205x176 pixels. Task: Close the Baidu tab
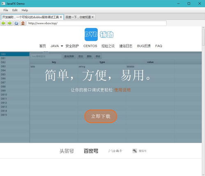pyautogui.click(x=92, y=17)
